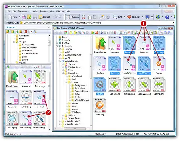Open the New button dropdown arrow
This screenshot has width=180, height=141.
[x=19, y=17]
